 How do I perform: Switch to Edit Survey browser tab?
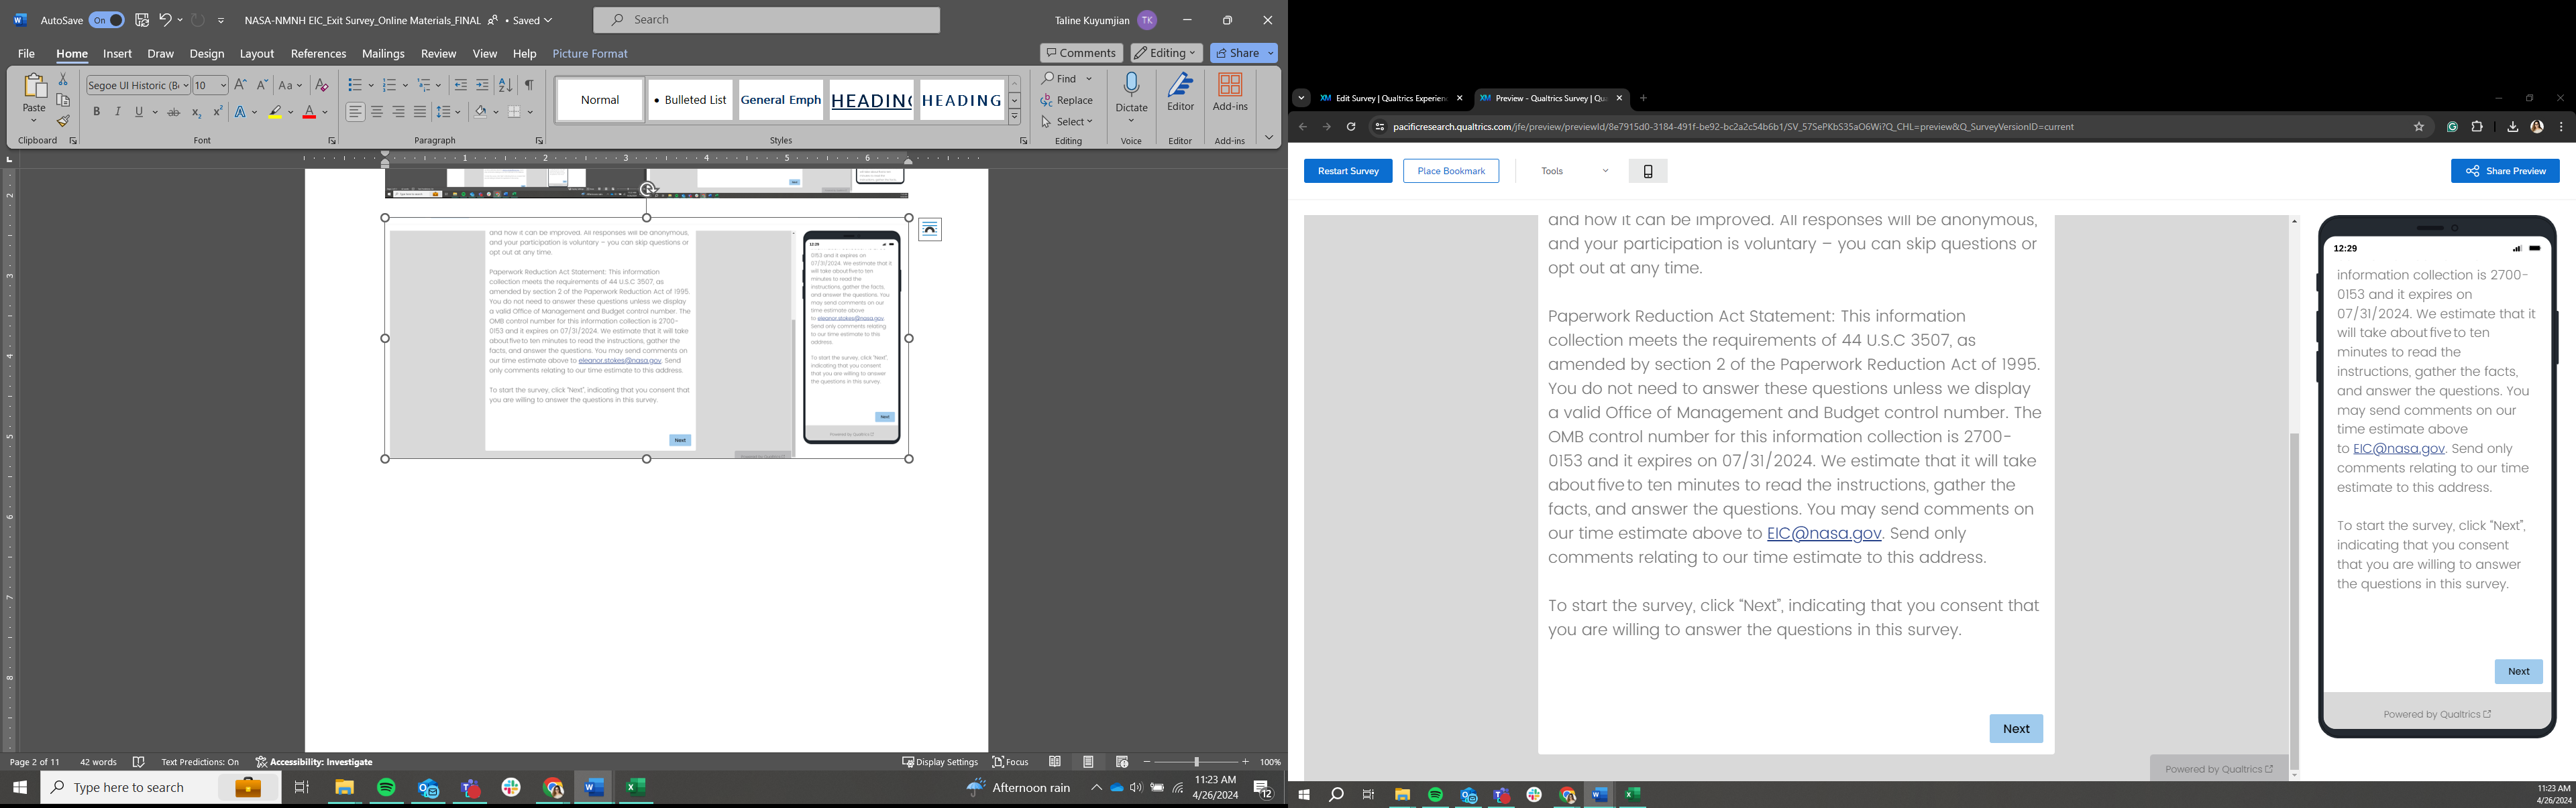[x=1389, y=98]
